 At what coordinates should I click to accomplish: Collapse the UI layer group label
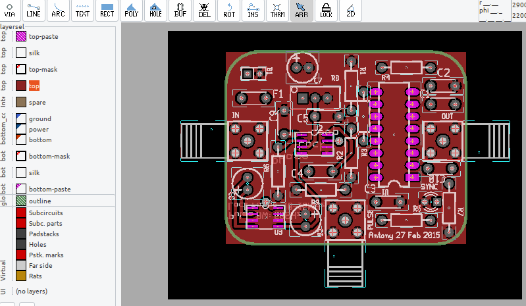pyautogui.click(x=3, y=291)
